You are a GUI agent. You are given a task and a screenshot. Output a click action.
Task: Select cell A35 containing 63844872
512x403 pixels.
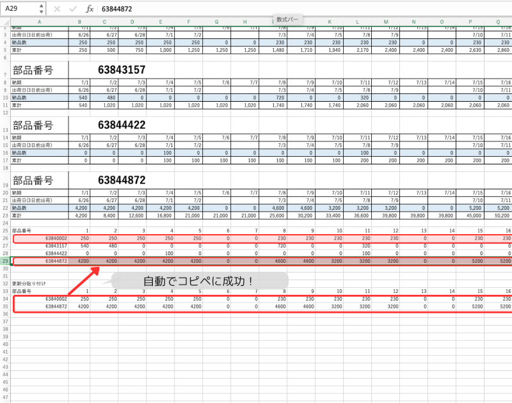40,306
